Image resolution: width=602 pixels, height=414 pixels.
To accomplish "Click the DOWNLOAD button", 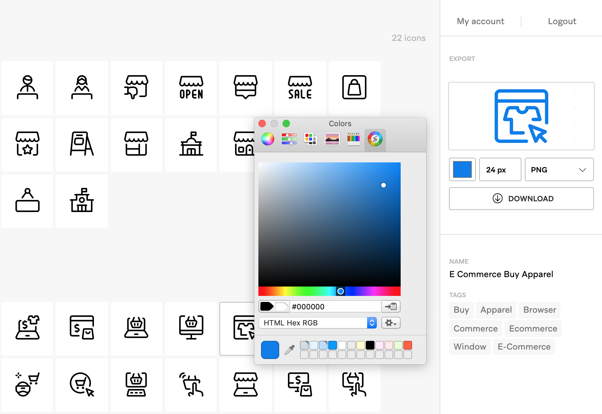I will (x=521, y=198).
